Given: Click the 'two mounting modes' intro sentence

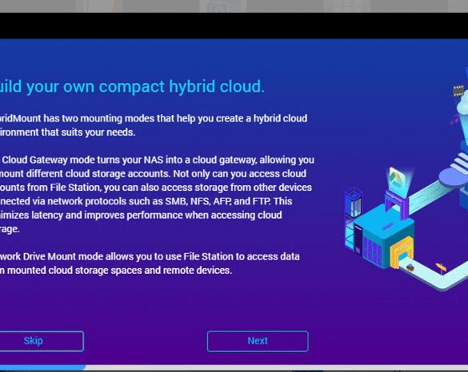Looking at the screenshot, I should [x=154, y=125].
